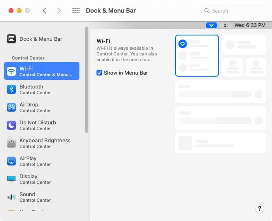The height and width of the screenshot is (221, 272).
Task: Select Sound Control Center item
Action: 42,197
